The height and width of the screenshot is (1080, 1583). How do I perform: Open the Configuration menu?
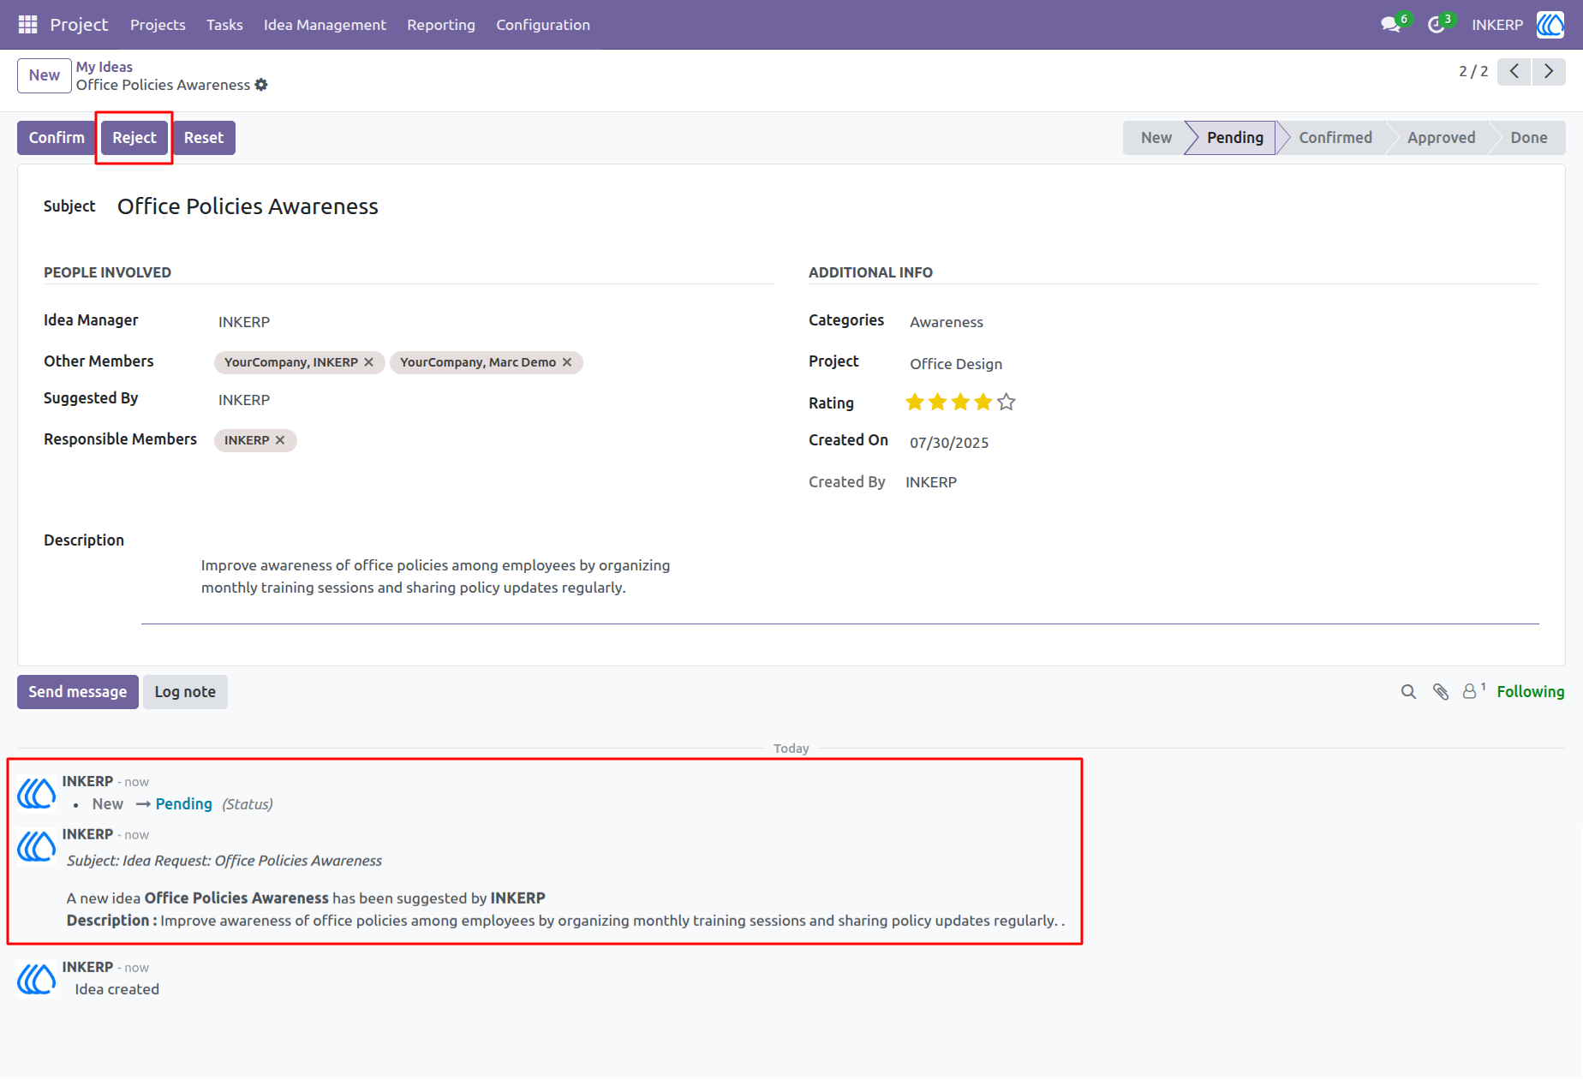point(543,25)
